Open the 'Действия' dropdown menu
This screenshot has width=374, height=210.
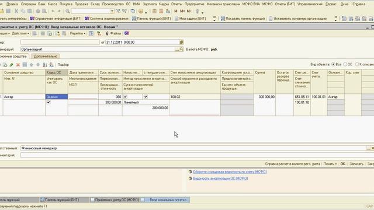click(x=20, y=33)
